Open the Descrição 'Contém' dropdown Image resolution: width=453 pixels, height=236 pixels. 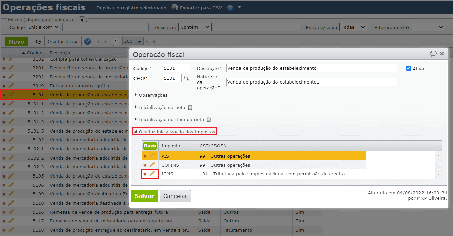[195, 27]
